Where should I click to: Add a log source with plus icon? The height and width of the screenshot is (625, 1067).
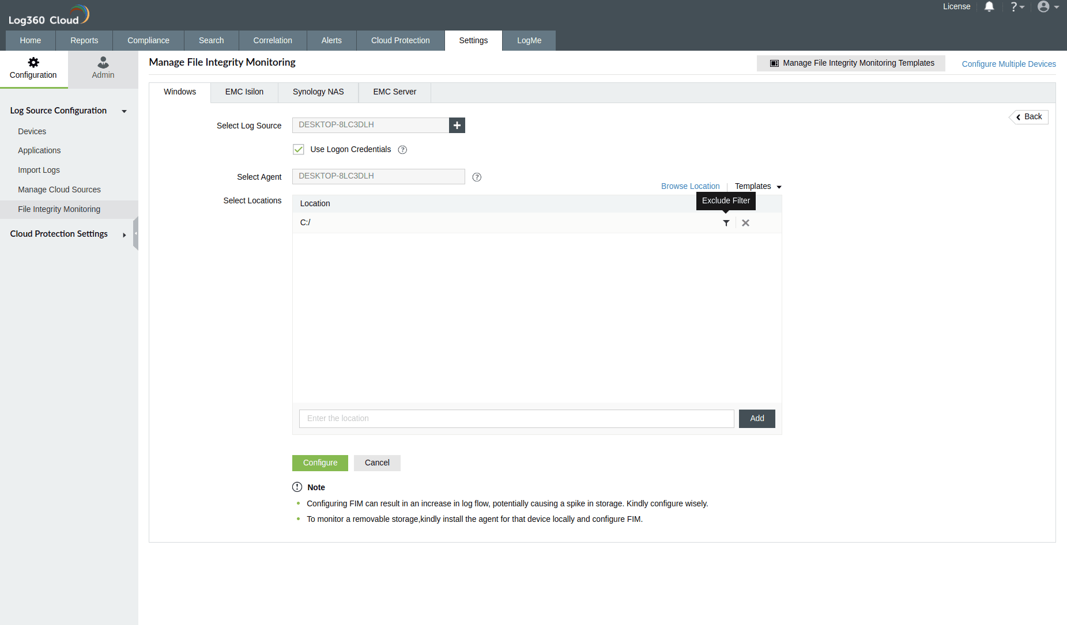point(457,125)
